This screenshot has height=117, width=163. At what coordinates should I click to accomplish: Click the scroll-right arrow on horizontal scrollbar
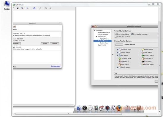[x=157, y=114]
